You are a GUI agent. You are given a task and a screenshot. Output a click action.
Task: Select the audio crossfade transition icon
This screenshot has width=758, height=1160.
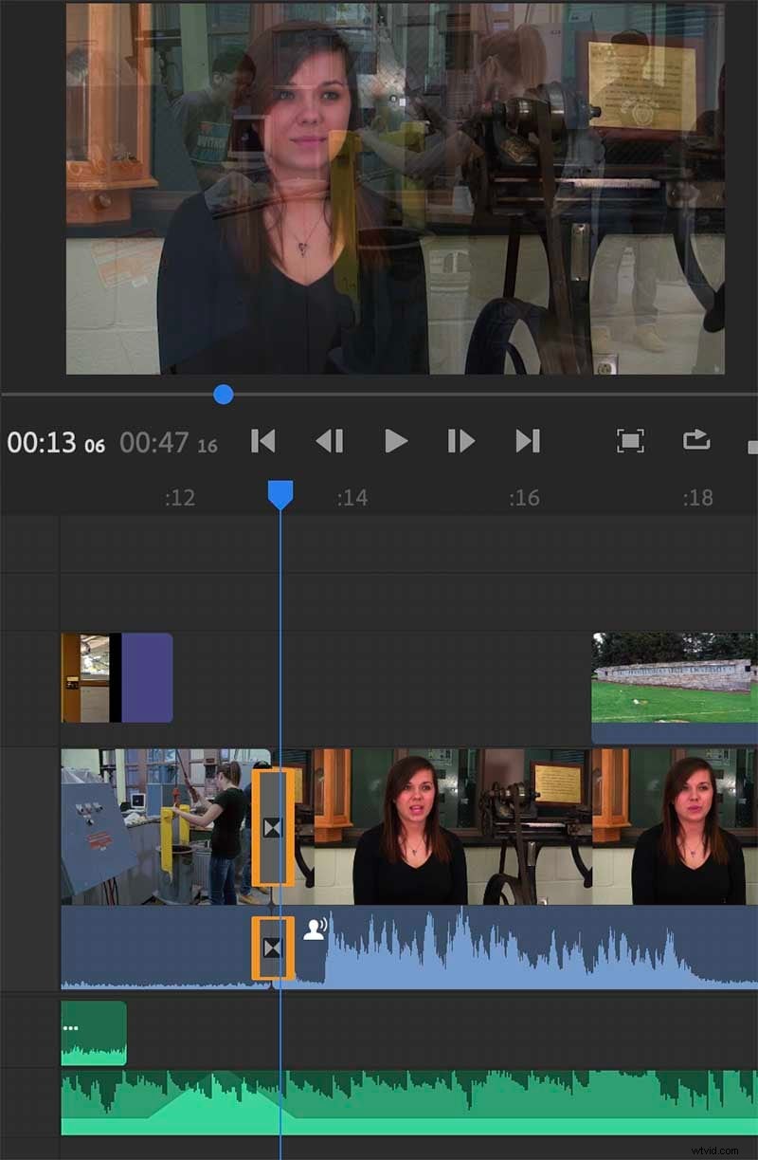tap(273, 947)
